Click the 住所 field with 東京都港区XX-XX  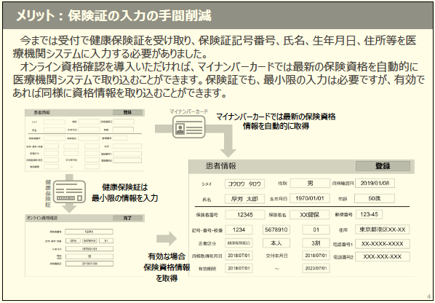point(383,229)
